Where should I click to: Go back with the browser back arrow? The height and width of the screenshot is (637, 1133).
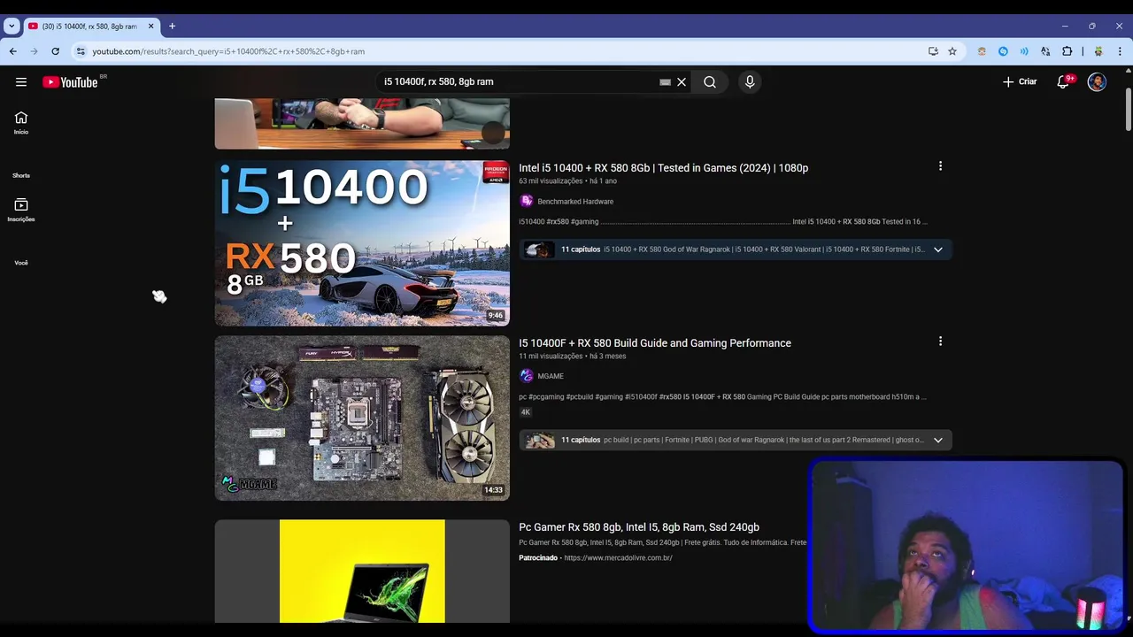[x=12, y=51]
